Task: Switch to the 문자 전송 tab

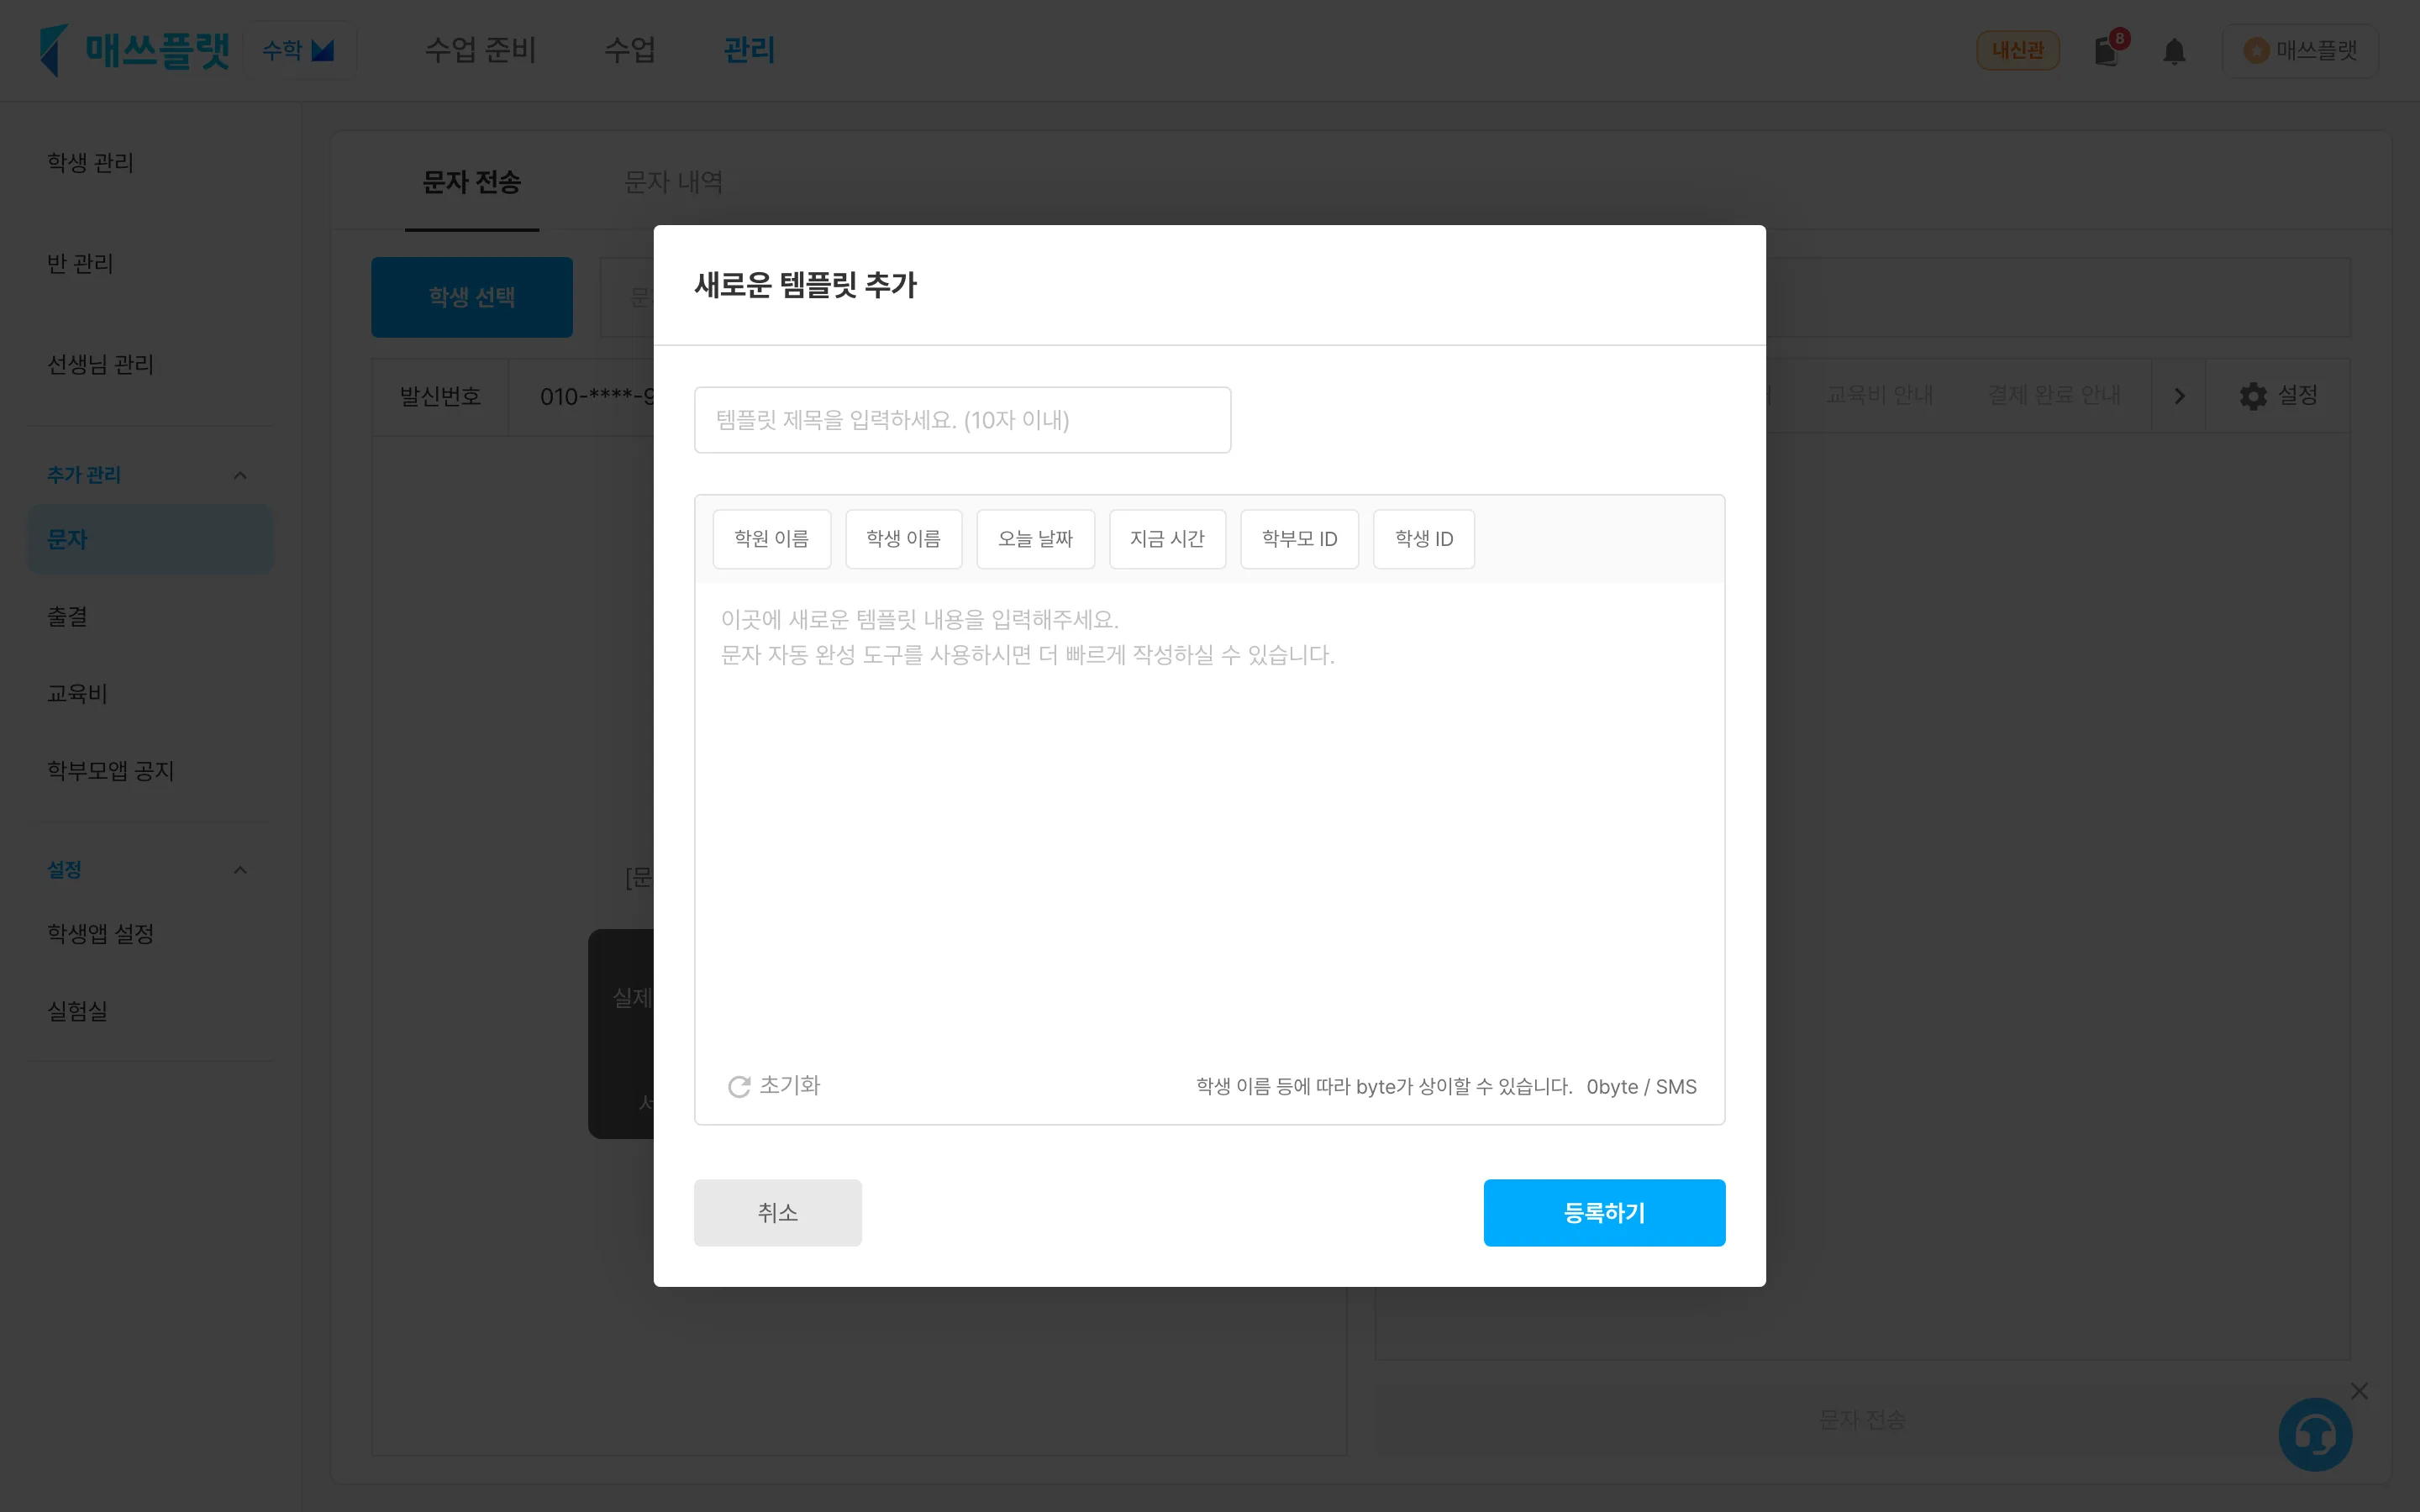Action: point(472,182)
